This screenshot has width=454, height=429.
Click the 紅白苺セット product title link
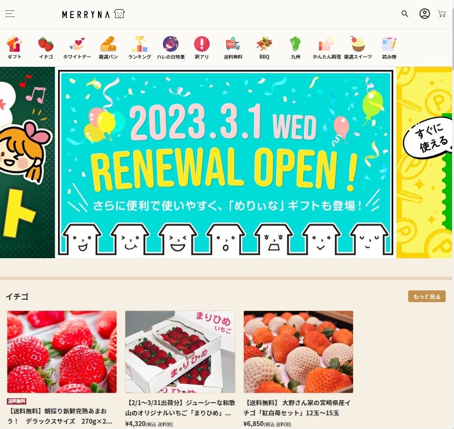point(297,408)
